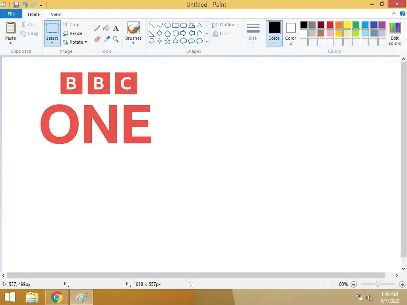The width and height of the screenshot is (407, 305).
Task: Click the Zoom out minus button
Action: coord(353,284)
